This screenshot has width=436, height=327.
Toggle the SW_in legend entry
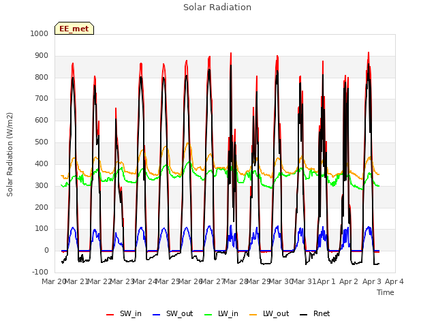coord(124,313)
